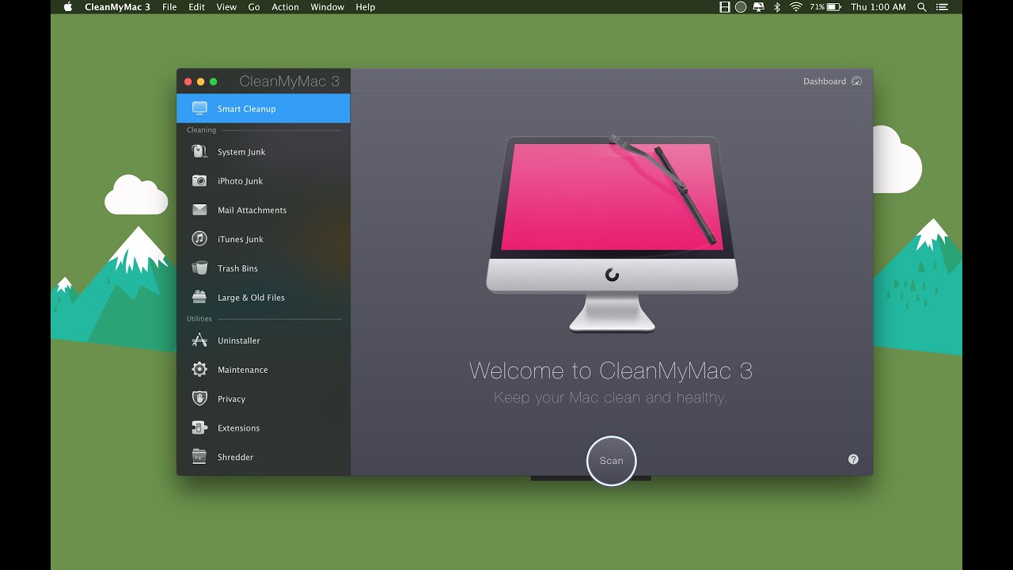Click the Thu 1:00 AM clock

coord(878,7)
